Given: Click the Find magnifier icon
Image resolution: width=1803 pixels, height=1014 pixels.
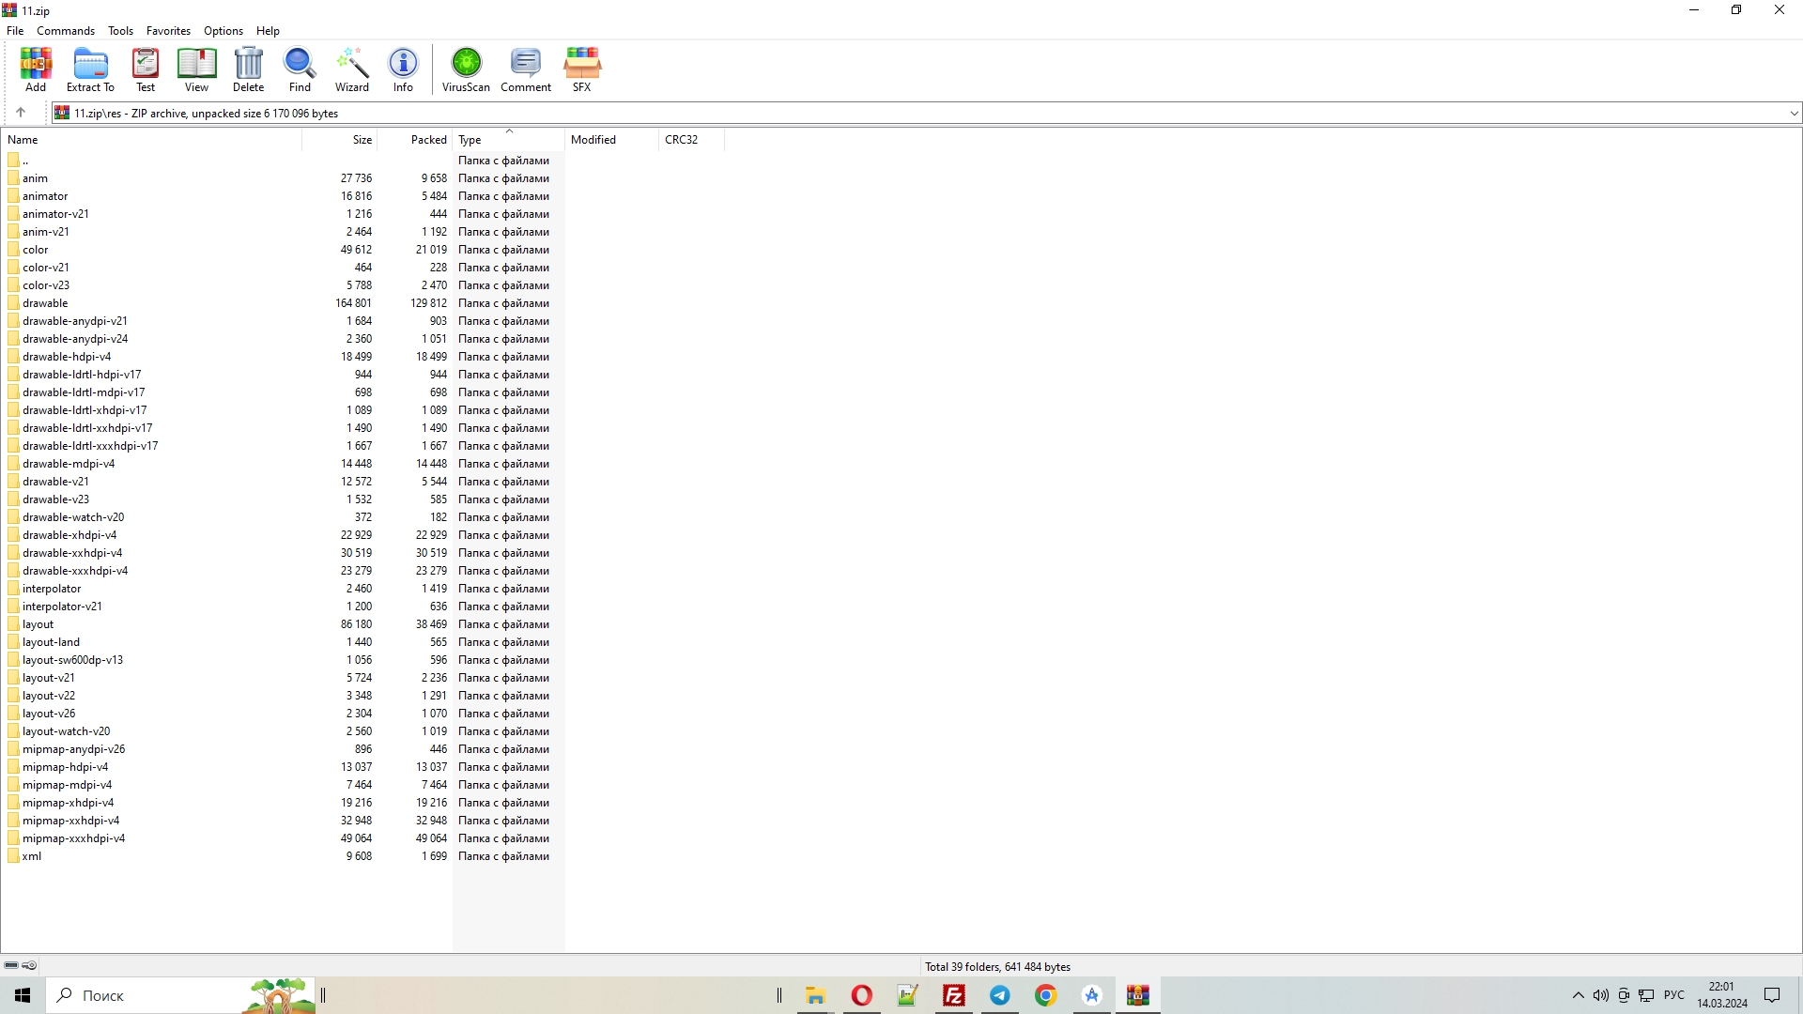Looking at the screenshot, I should [300, 64].
